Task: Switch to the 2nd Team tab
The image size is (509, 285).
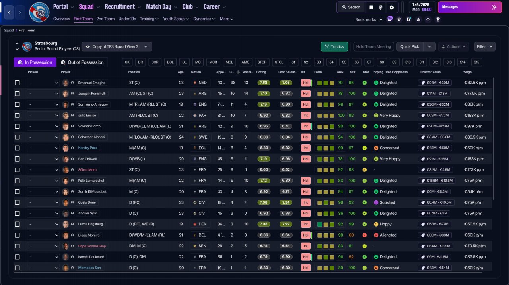Action: click(105, 19)
